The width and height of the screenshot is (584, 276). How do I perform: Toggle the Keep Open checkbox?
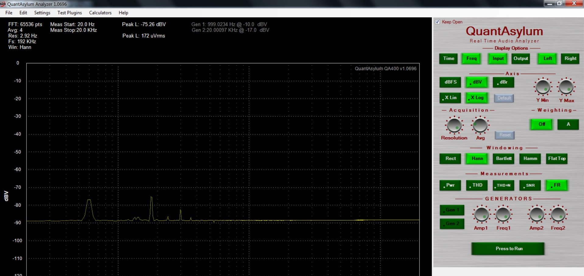[437, 22]
